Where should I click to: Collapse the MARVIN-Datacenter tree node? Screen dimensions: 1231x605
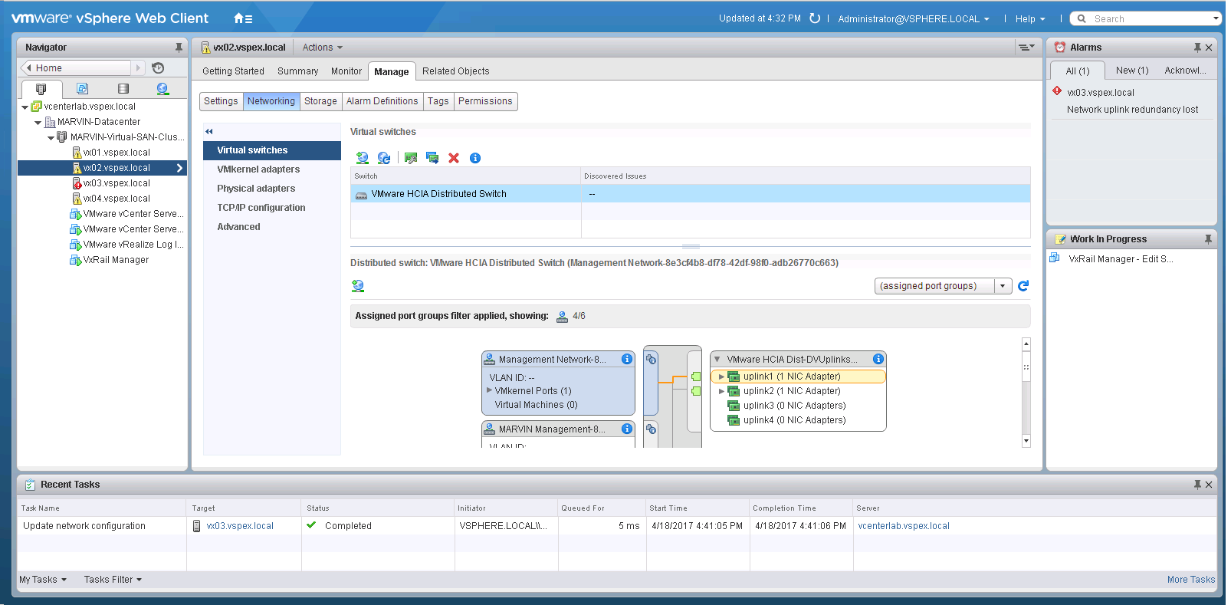(x=38, y=122)
